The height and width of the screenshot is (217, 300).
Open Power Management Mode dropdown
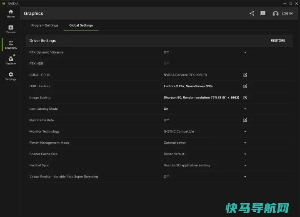tap(245, 143)
